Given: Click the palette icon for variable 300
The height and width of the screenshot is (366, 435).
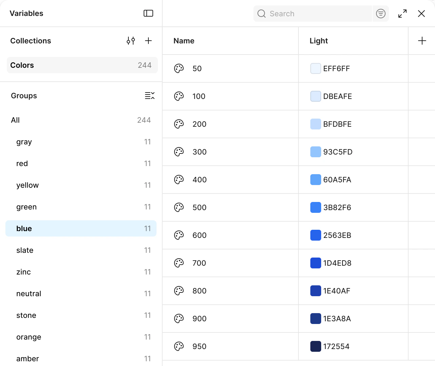Looking at the screenshot, I should point(179,152).
